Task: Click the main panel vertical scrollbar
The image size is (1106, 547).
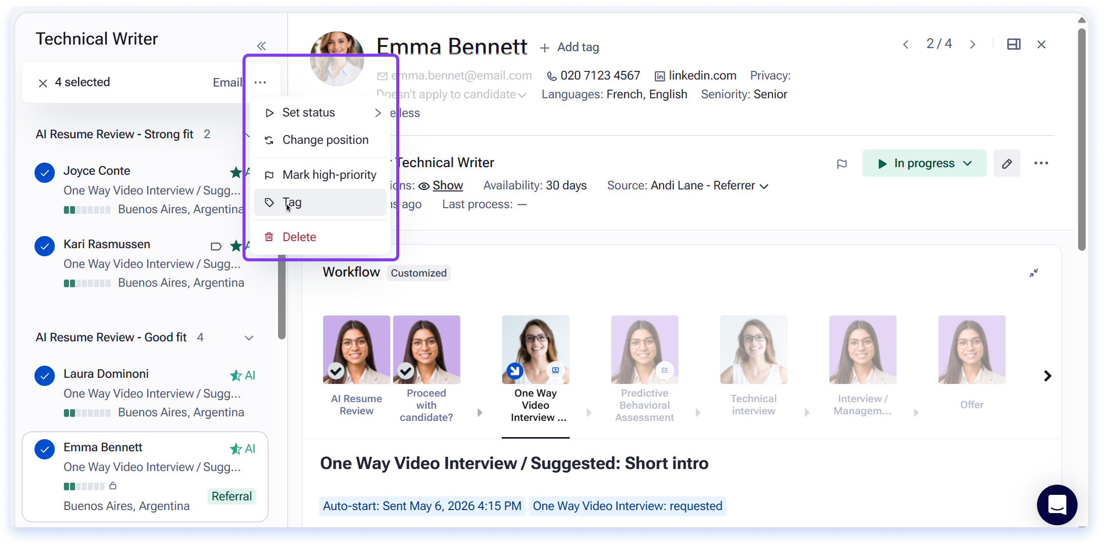Action: click(1082, 139)
